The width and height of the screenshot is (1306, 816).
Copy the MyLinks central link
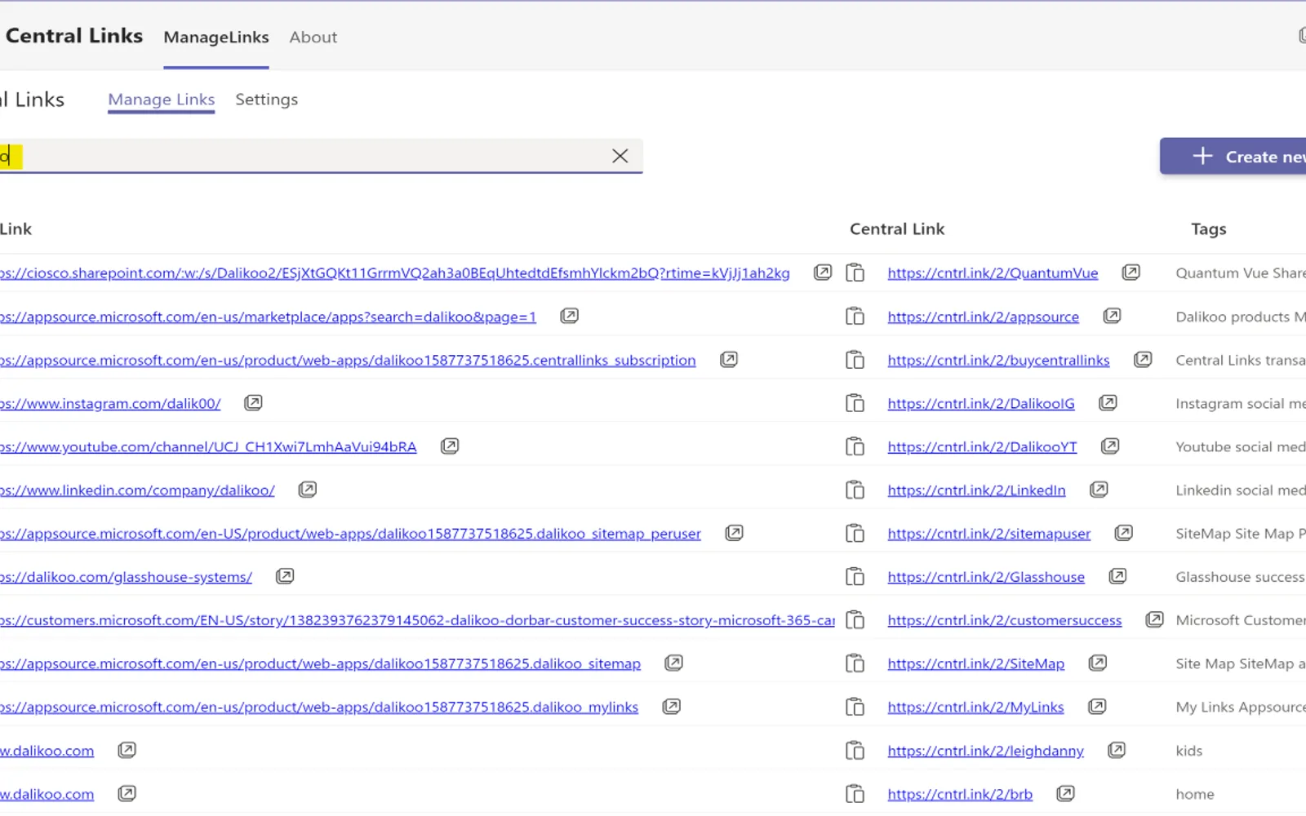click(855, 707)
